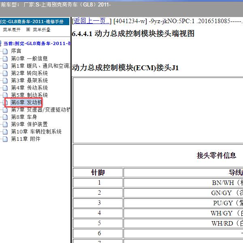This screenshot has height=243, width=243.
Task: Click the page icon beside 第8章
Action: pos(5,117)
